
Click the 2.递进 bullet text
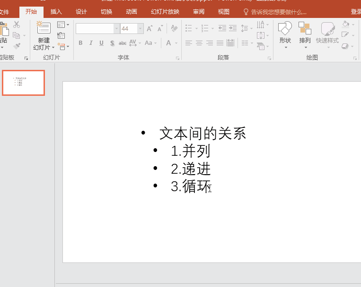click(191, 169)
